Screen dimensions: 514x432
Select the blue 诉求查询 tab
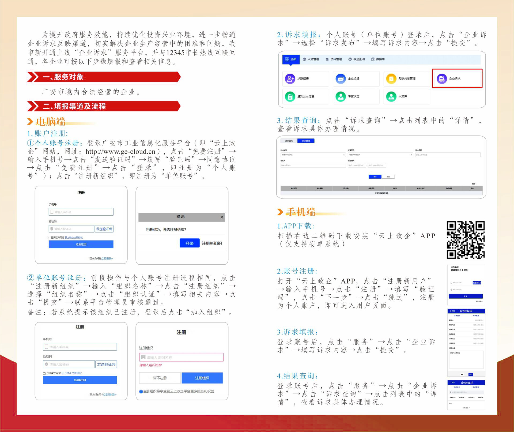click(306, 141)
